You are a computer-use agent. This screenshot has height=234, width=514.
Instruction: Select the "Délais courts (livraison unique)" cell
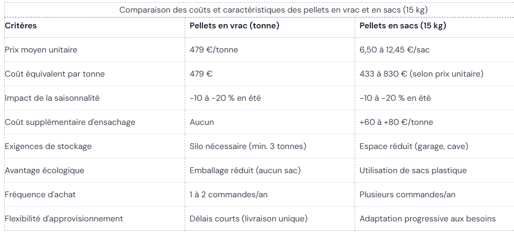pyautogui.click(x=249, y=219)
